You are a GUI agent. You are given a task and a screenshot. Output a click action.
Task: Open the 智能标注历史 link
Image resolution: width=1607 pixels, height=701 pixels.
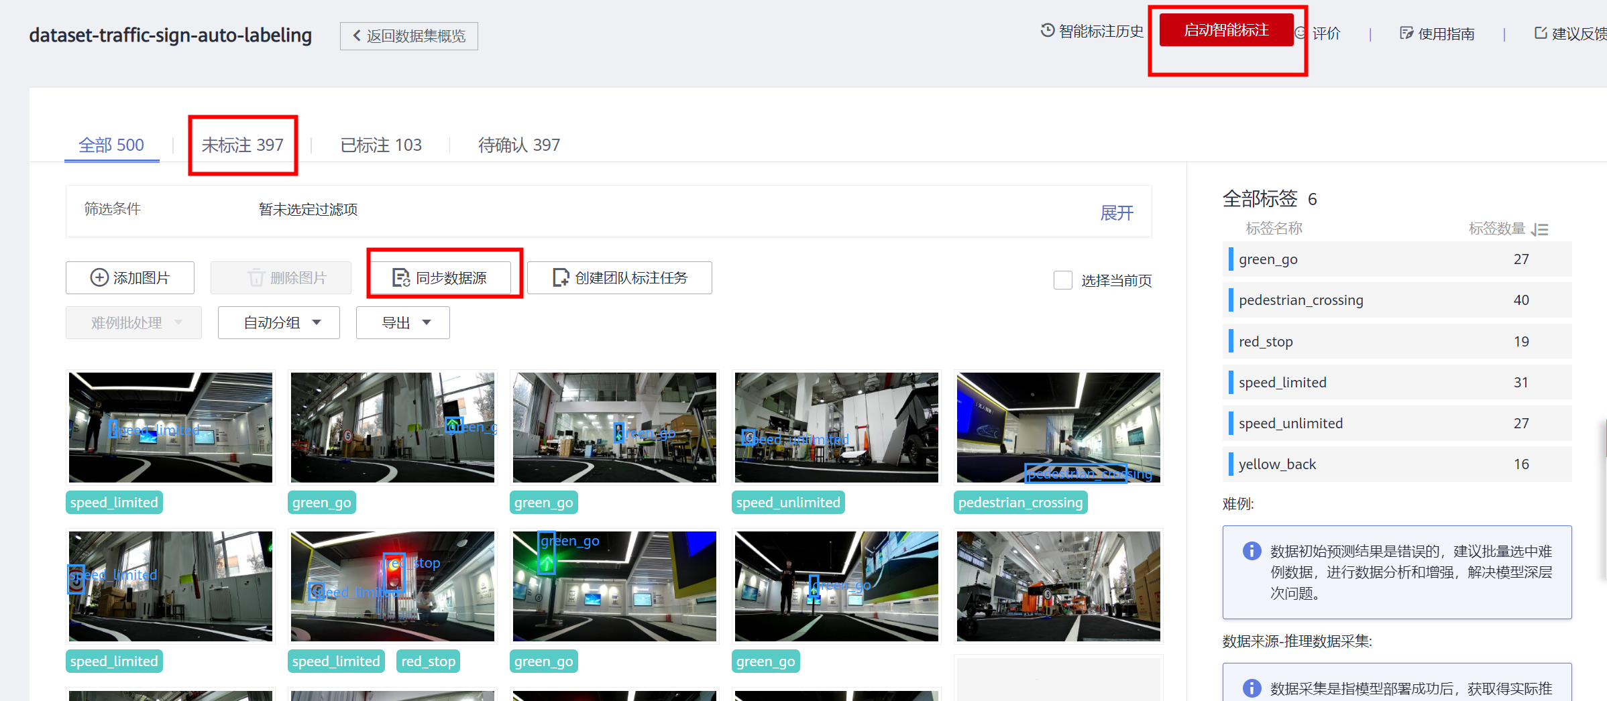click(x=1092, y=31)
